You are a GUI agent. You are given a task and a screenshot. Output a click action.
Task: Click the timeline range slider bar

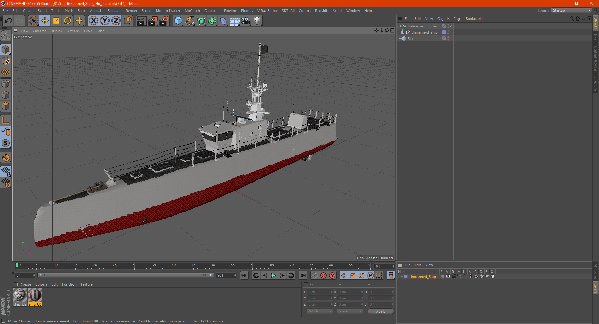tap(126, 275)
